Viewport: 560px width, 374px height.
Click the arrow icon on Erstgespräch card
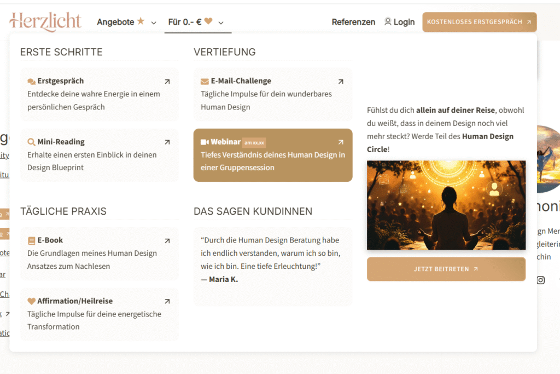coord(167,82)
